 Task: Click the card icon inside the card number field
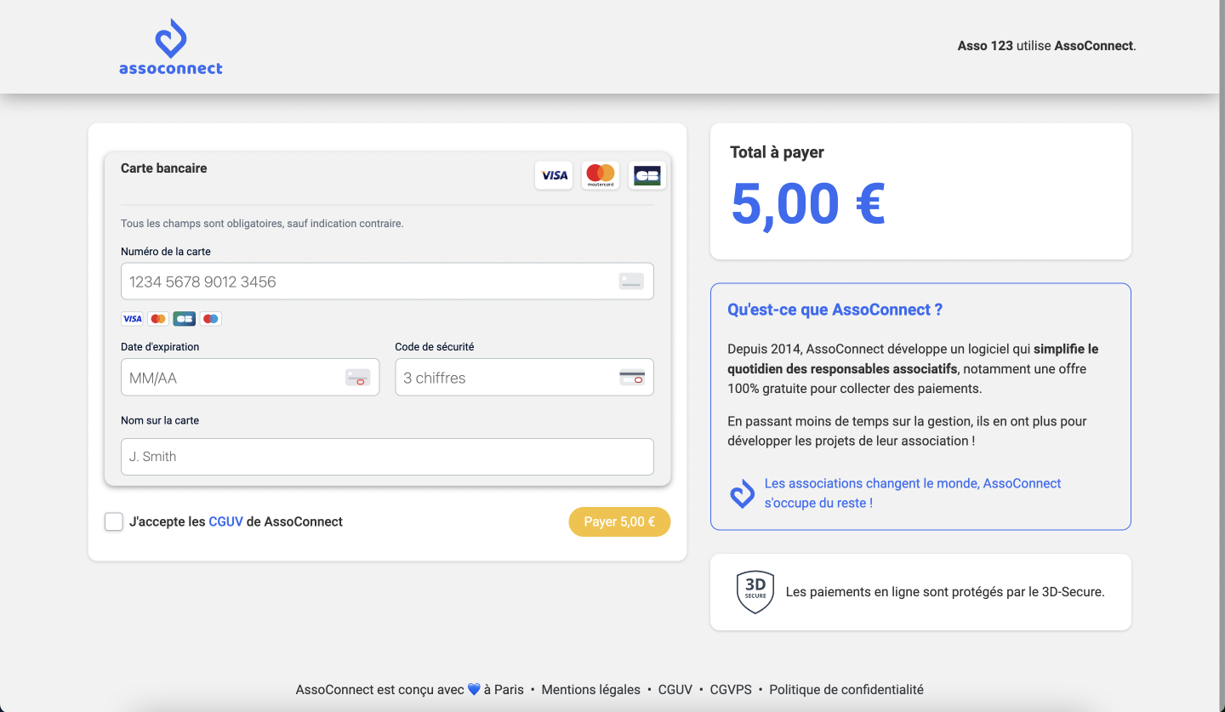(x=631, y=282)
